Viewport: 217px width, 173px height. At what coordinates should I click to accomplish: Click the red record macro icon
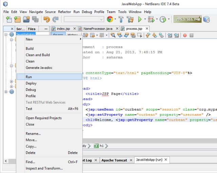pyautogui.click(x=185, y=35)
